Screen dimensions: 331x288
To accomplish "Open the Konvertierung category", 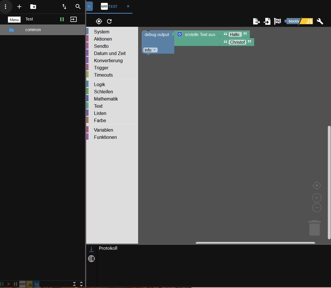I will (112, 60).
